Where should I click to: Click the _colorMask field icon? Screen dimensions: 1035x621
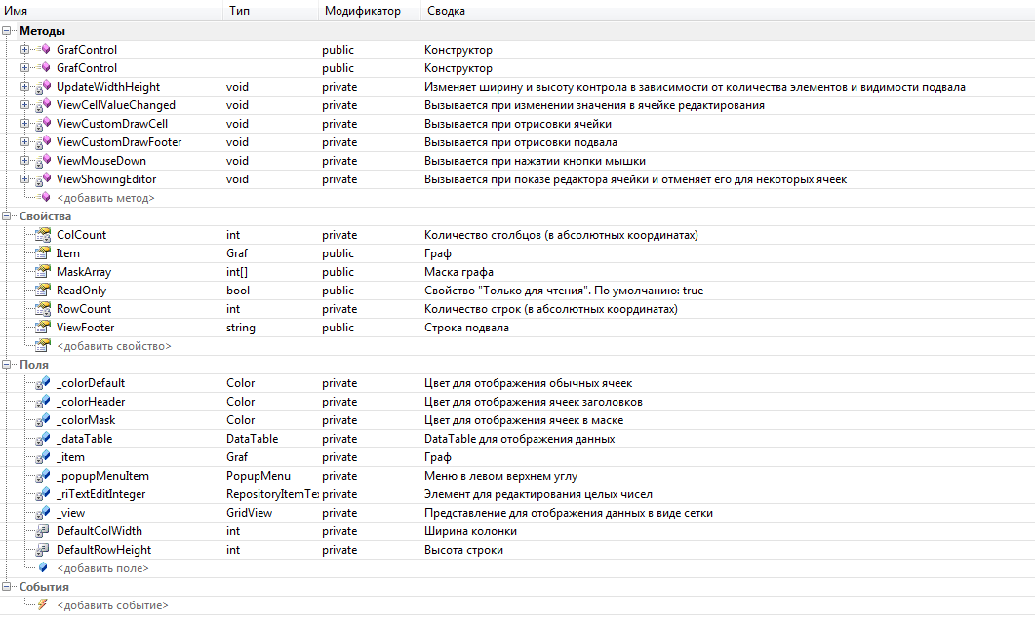coord(43,420)
